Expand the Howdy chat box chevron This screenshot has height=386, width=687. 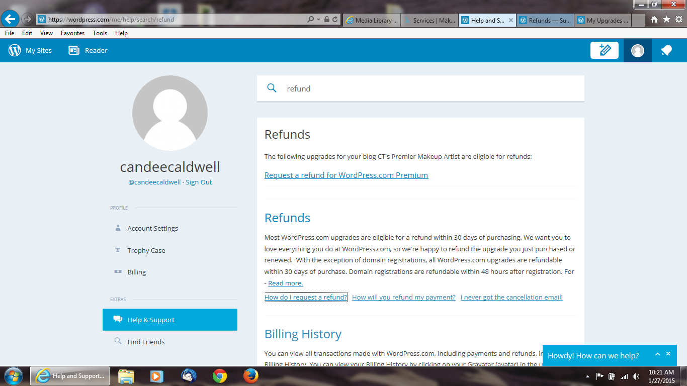click(x=657, y=354)
